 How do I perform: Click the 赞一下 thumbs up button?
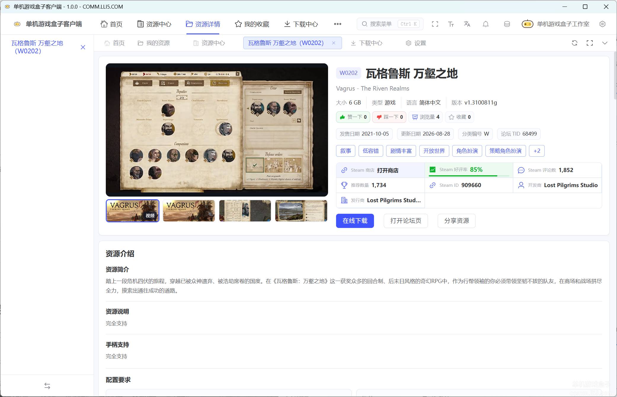[x=353, y=117]
